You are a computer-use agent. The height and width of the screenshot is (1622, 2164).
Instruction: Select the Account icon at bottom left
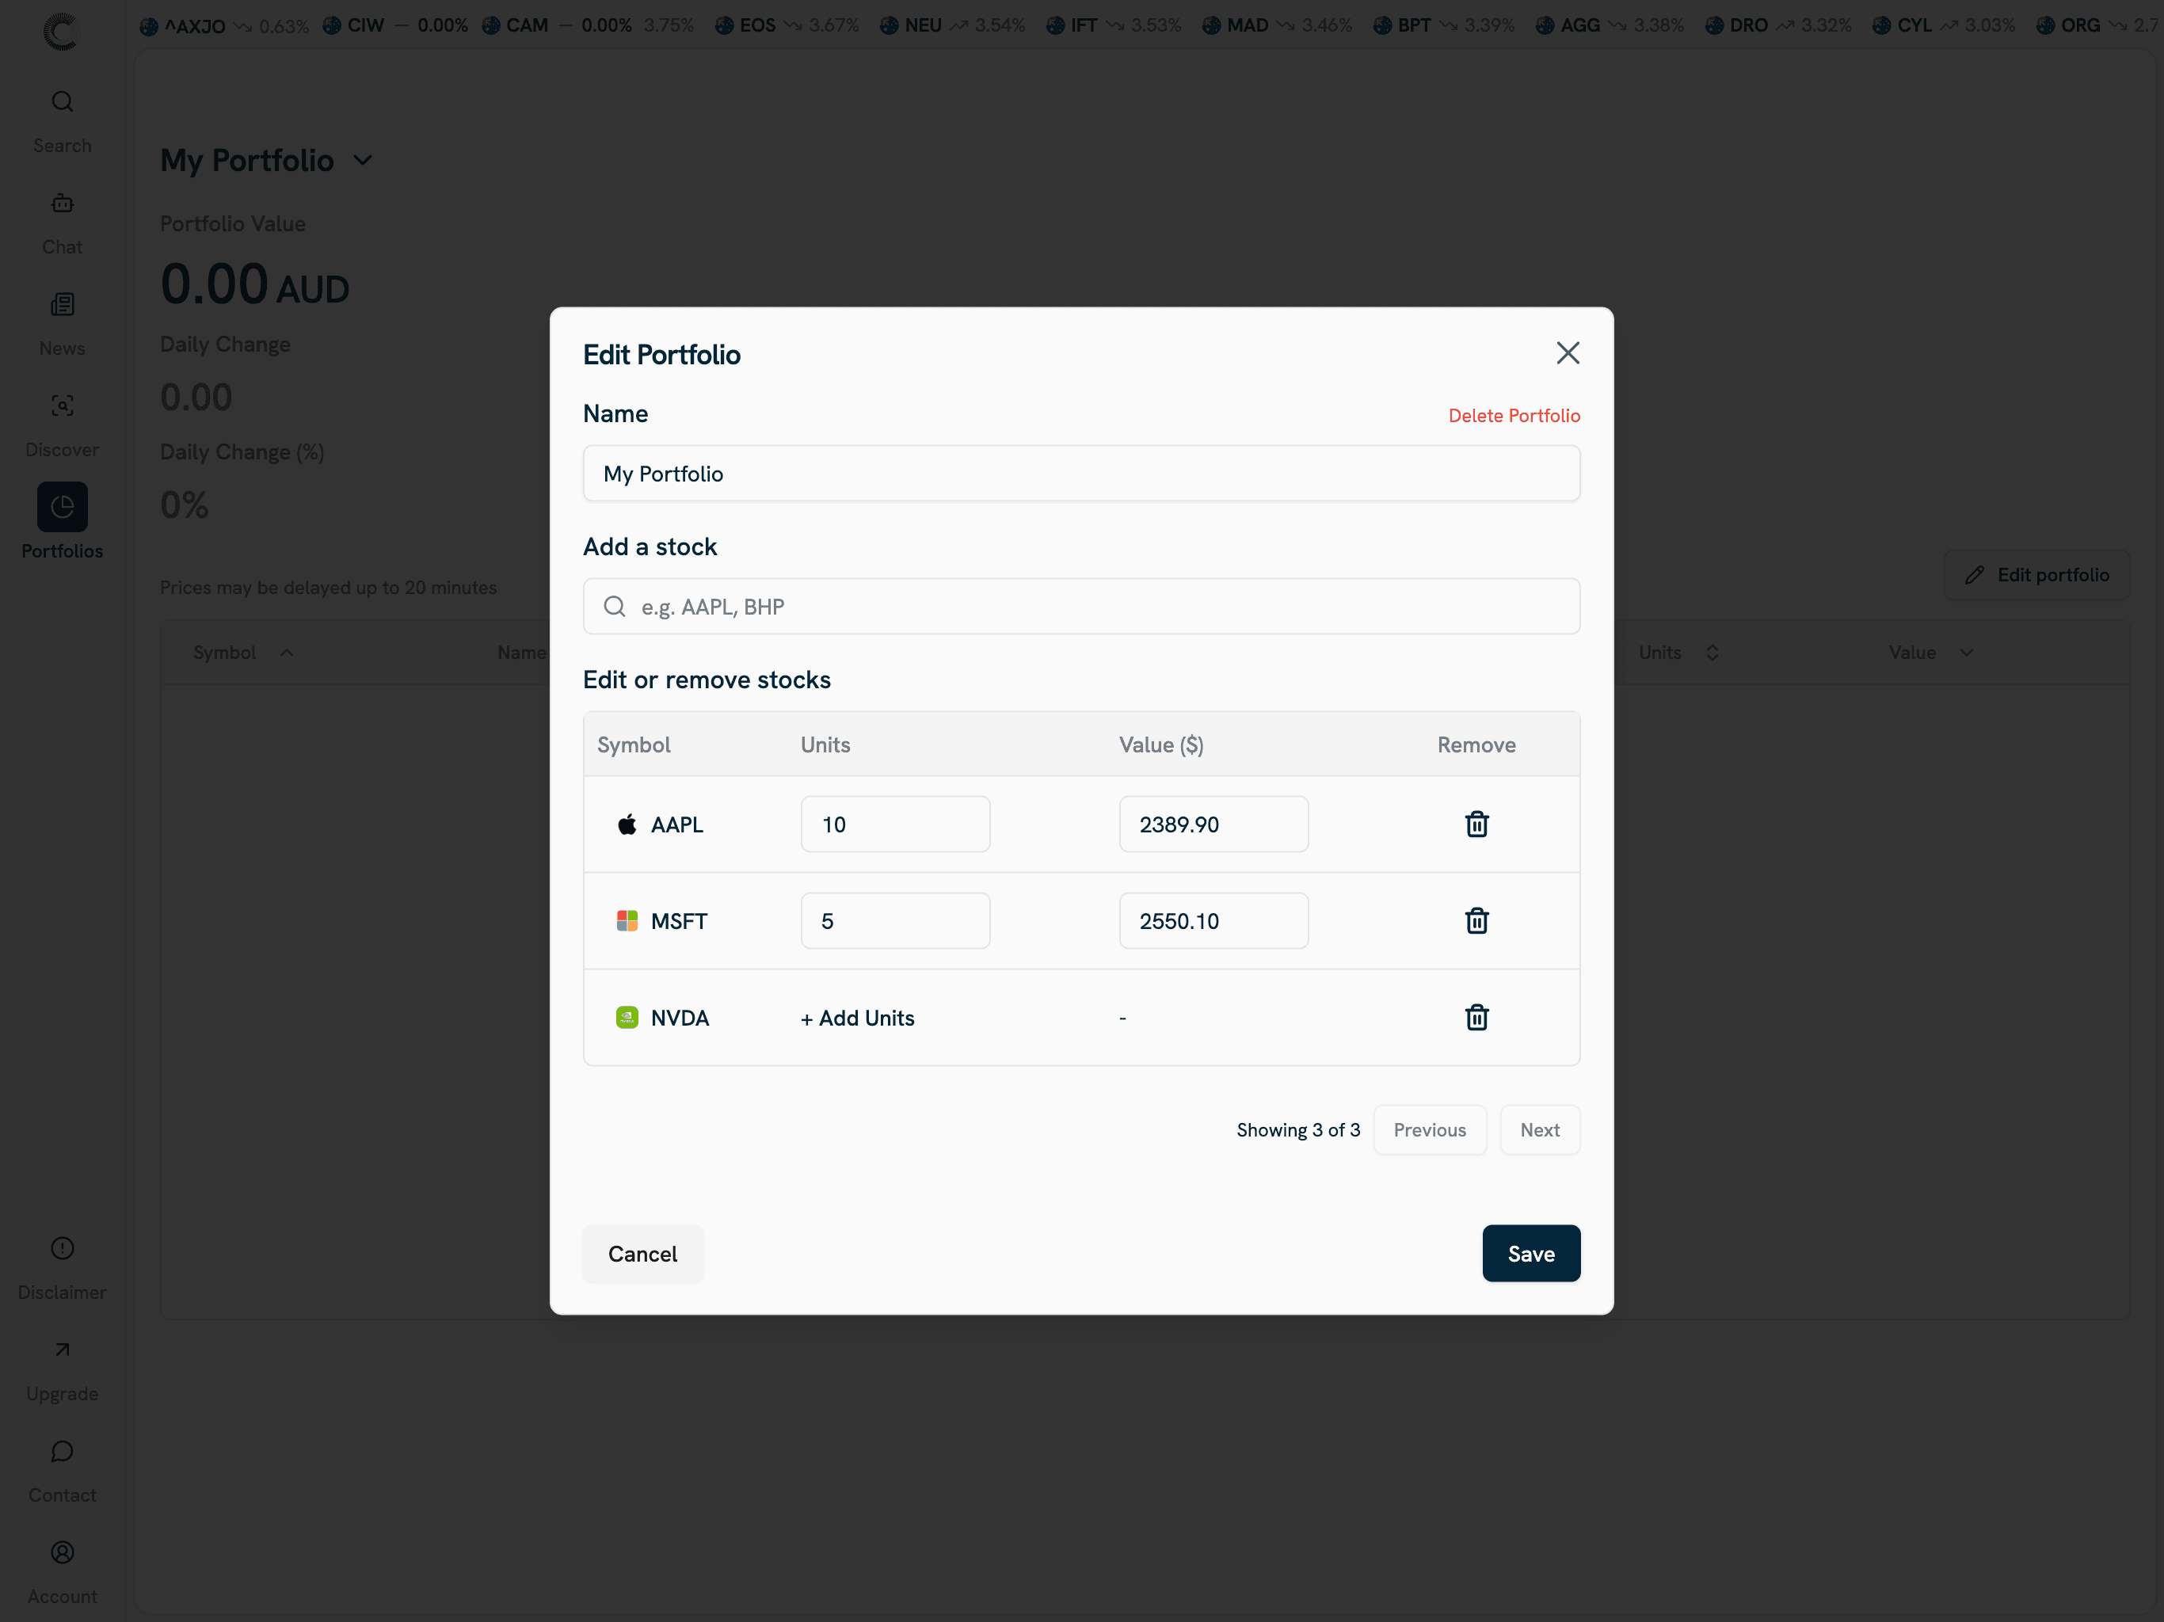[62, 1552]
